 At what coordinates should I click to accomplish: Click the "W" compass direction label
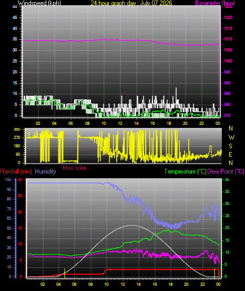[231, 137]
